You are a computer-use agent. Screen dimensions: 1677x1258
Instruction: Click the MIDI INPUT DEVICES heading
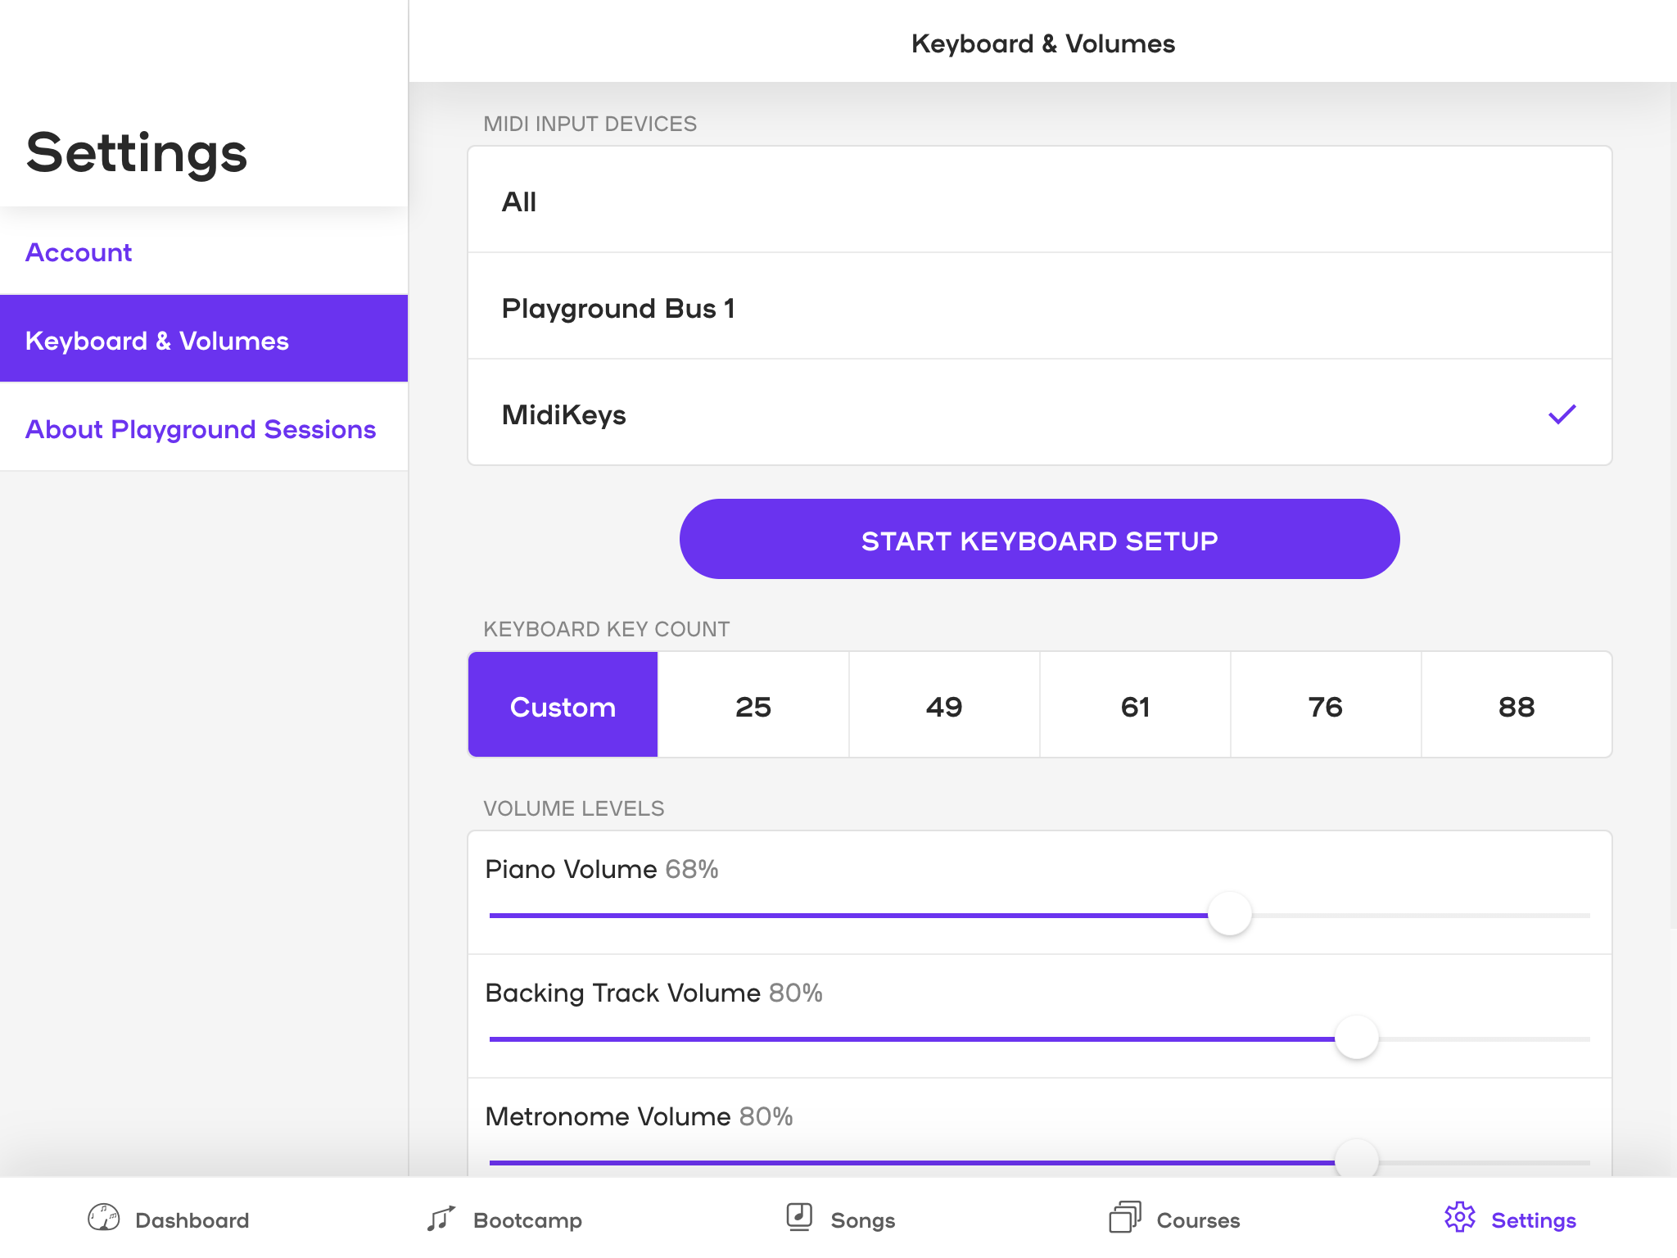tap(590, 124)
